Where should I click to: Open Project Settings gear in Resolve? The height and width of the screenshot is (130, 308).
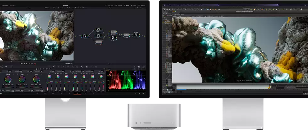pyautogui.click(x=143, y=93)
